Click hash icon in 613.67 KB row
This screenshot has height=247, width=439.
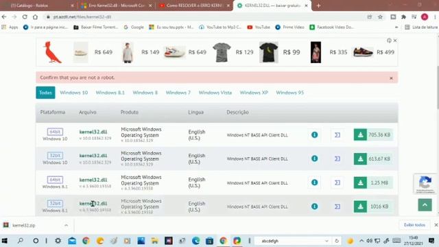pyautogui.click(x=337, y=158)
